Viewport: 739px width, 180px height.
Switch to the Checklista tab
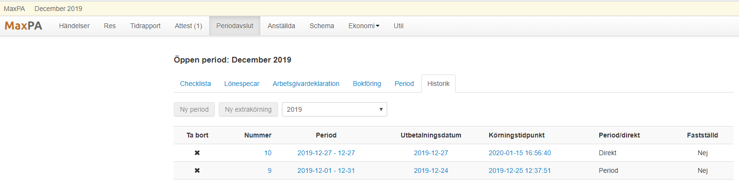coord(195,84)
